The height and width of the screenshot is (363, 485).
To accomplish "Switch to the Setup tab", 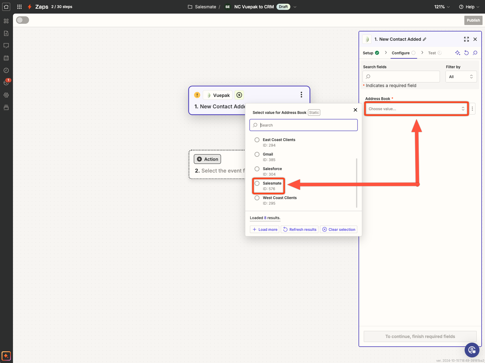I will (x=371, y=53).
